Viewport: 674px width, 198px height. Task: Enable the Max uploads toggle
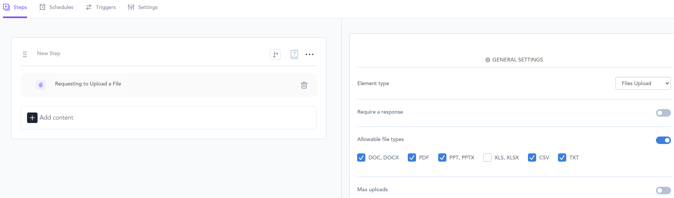coord(663,190)
